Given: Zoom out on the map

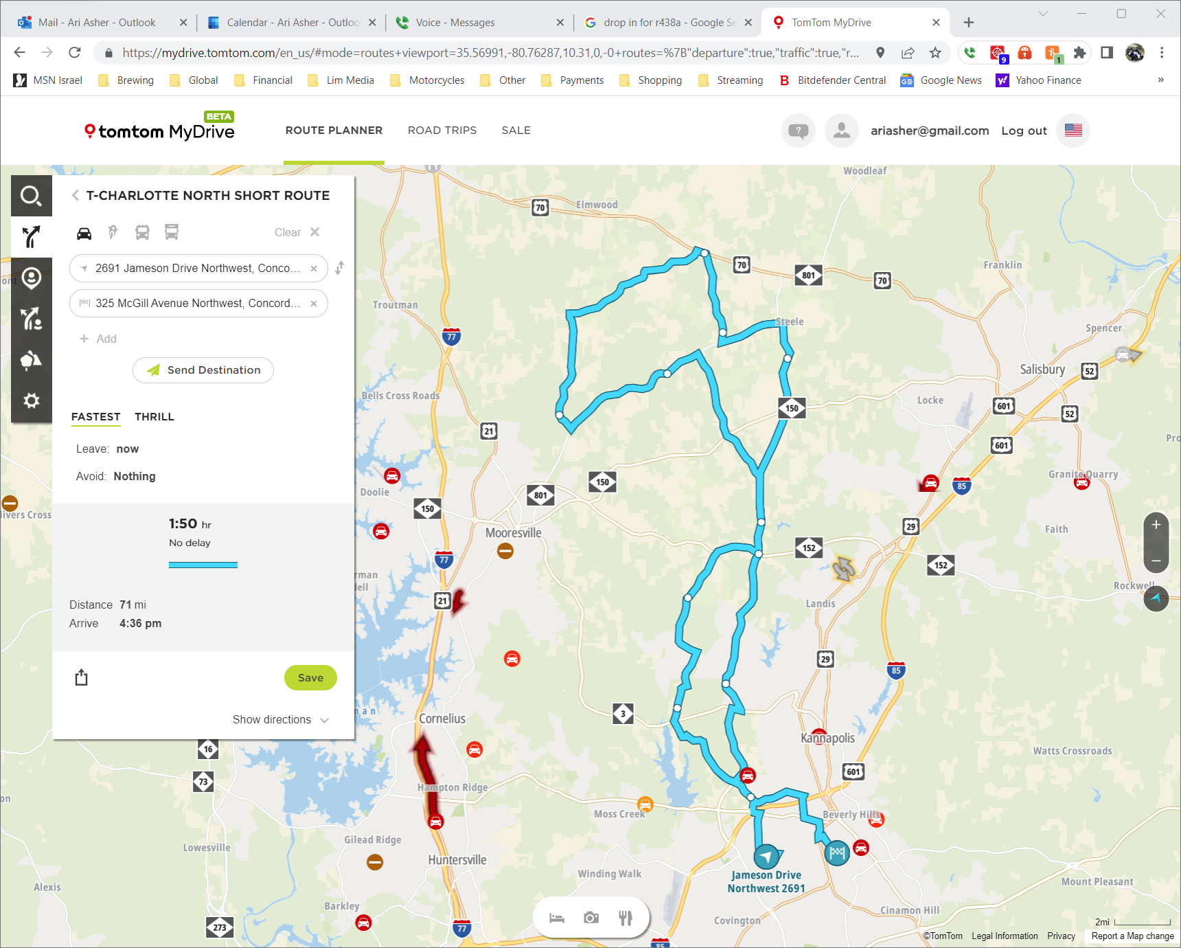Looking at the screenshot, I should [x=1156, y=561].
